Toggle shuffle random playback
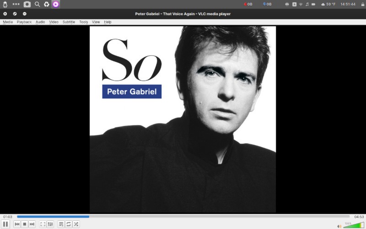 [76, 224]
